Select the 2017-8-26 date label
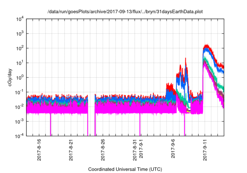247x173 pixels. coord(103,150)
